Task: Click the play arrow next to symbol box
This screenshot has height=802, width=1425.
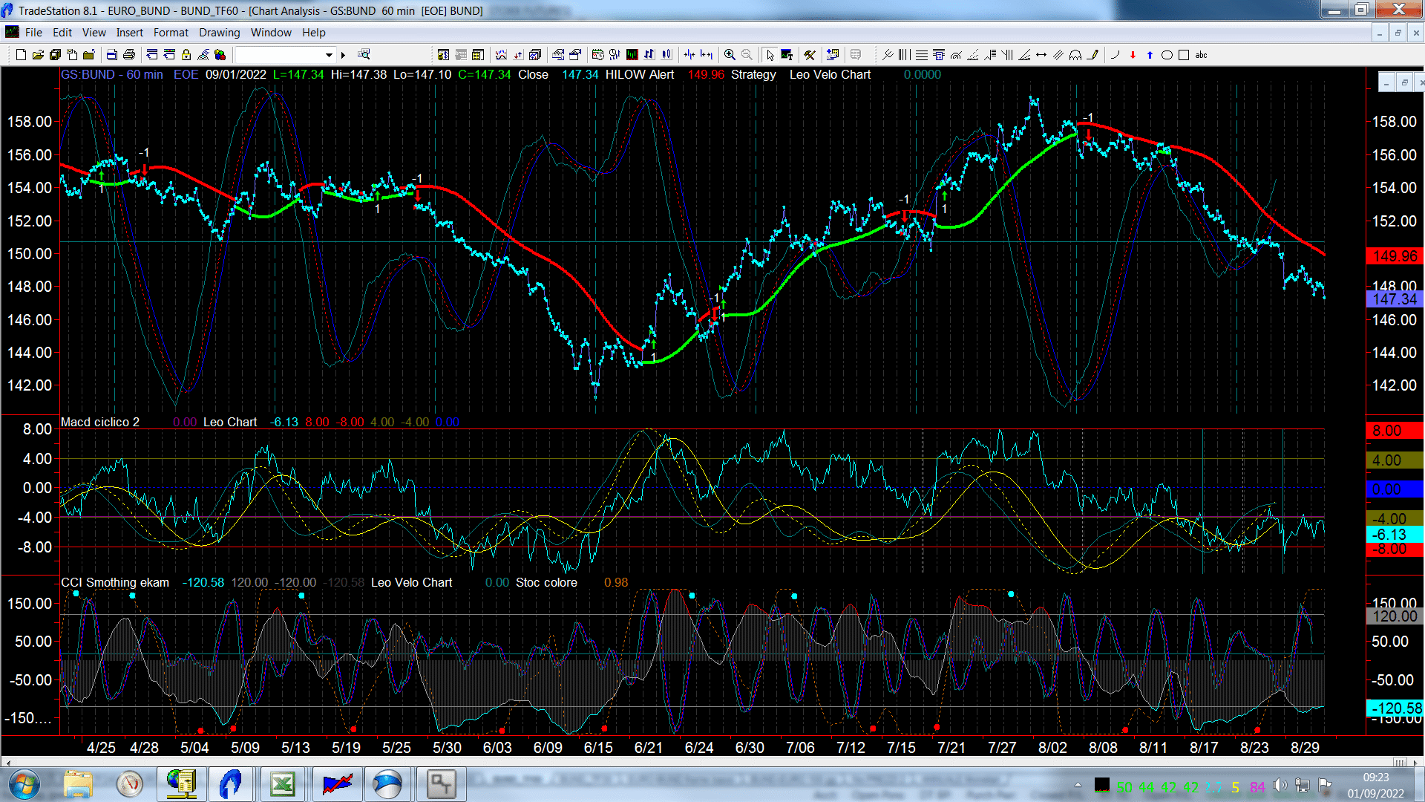Action: (x=343, y=55)
